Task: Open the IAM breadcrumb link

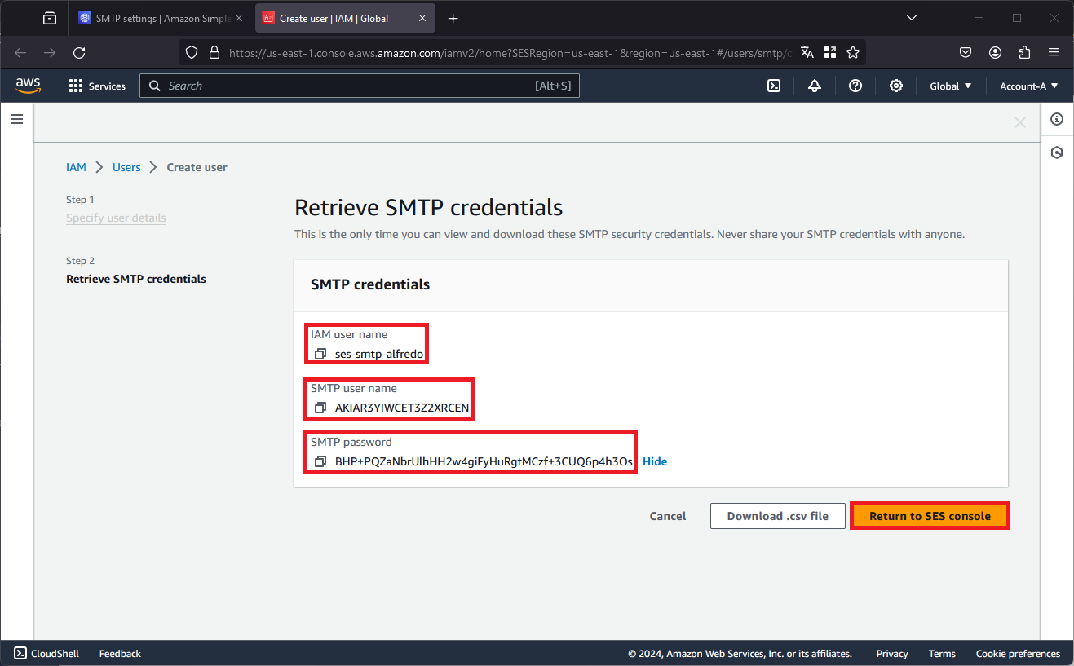Action: tap(76, 167)
